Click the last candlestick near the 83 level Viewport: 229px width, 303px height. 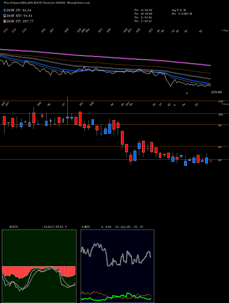[211, 161]
